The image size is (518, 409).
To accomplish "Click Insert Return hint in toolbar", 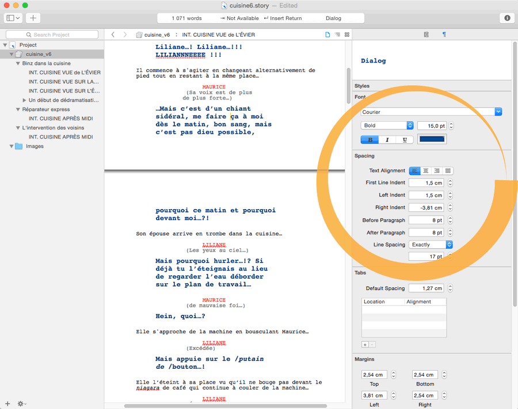I will tap(283, 18).
